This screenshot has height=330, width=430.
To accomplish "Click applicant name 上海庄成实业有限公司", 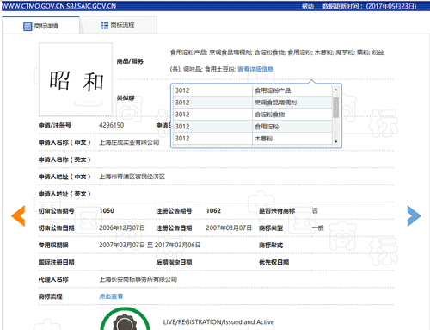I will (129, 142).
